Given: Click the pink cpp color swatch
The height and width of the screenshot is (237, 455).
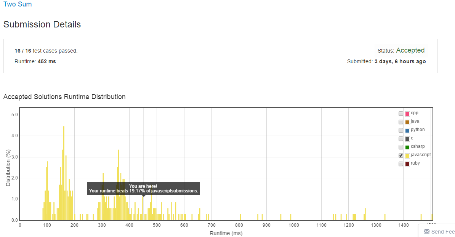Looking at the screenshot, I should click(407, 114).
